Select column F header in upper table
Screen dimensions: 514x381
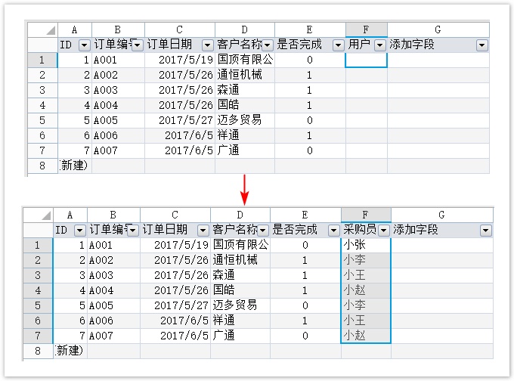pyautogui.click(x=366, y=30)
